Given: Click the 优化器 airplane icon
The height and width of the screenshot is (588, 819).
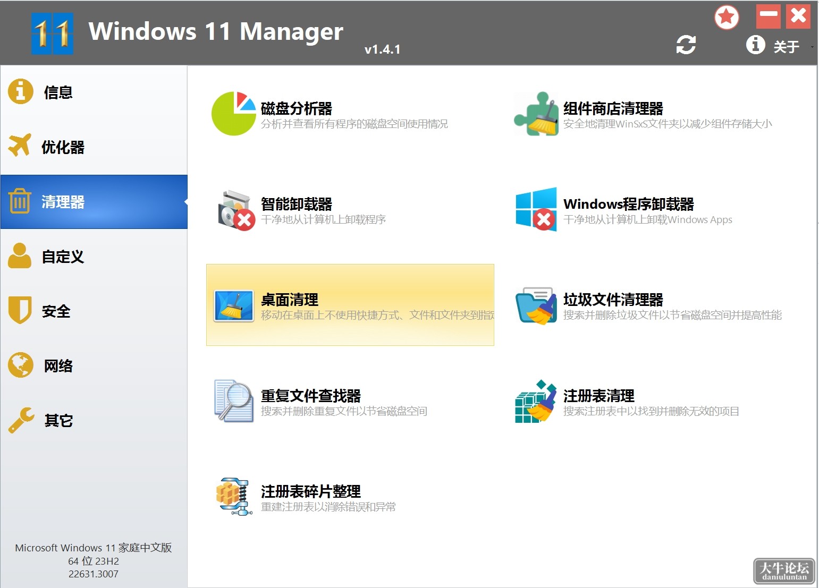Looking at the screenshot, I should (x=20, y=145).
